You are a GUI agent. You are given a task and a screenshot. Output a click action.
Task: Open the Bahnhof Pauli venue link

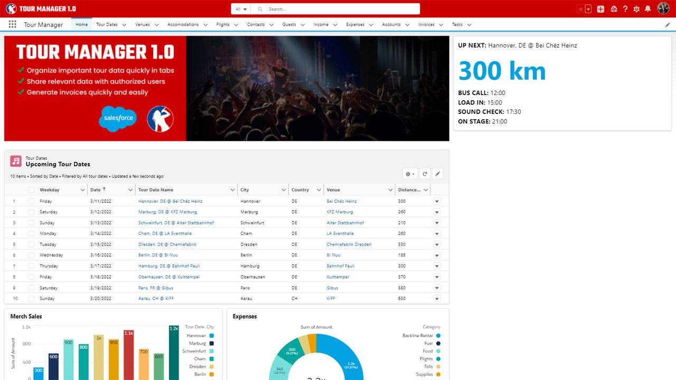(341, 266)
